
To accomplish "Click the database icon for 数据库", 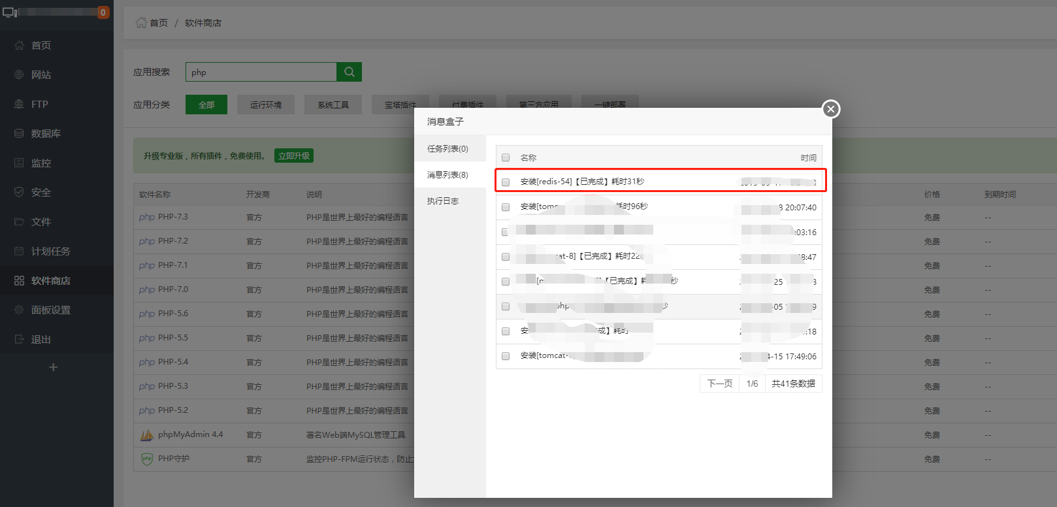I will (x=19, y=133).
